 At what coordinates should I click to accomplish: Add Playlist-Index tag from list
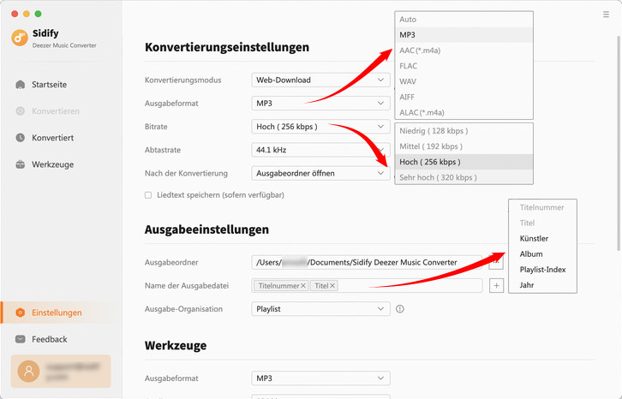pos(542,270)
